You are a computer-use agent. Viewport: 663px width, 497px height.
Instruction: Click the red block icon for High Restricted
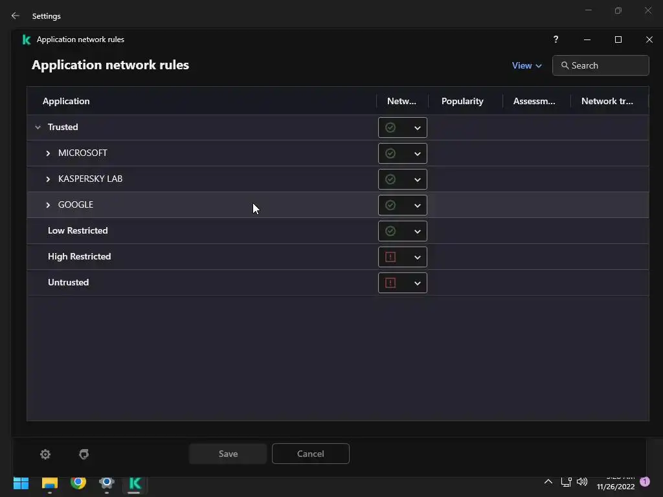pyautogui.click(x=390, y=257)
